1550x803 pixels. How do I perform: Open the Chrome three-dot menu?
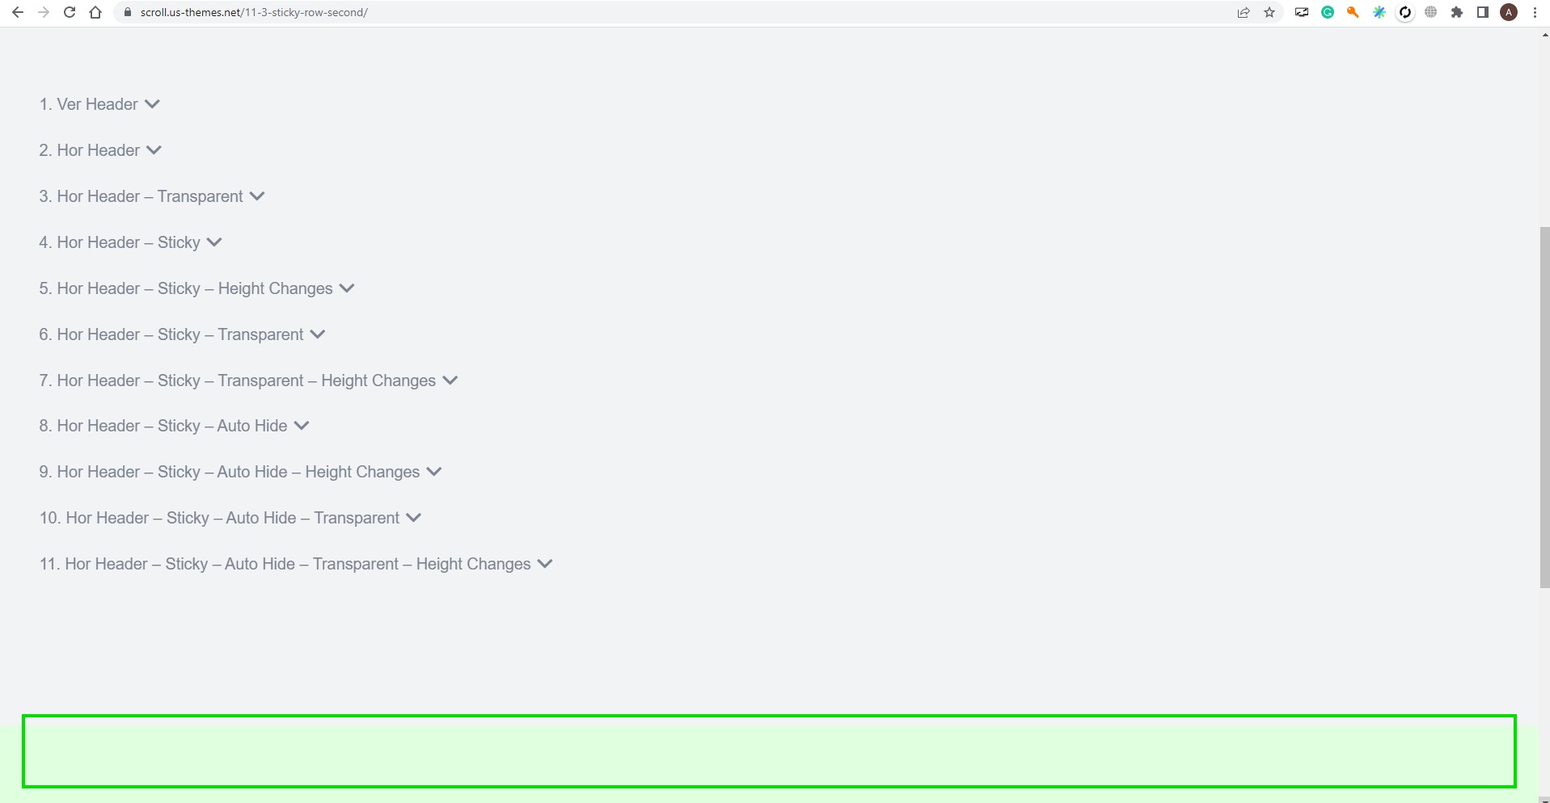tap(1535, 12)
